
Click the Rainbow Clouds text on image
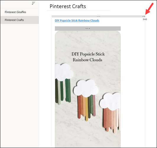point(88,60)
